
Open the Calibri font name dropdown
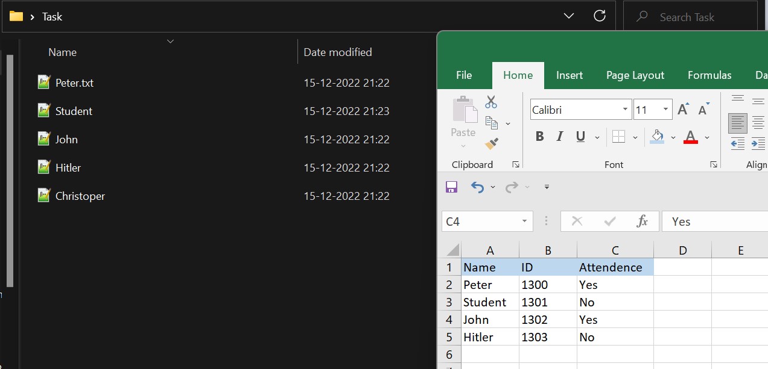tap(625, 110)
